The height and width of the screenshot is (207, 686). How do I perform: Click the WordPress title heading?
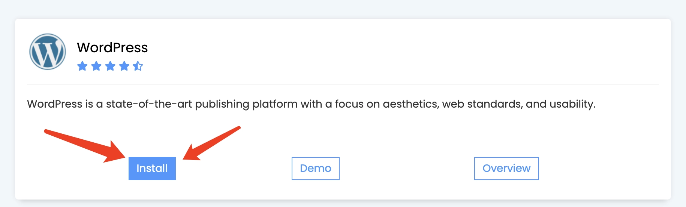(x=112, y=48)
